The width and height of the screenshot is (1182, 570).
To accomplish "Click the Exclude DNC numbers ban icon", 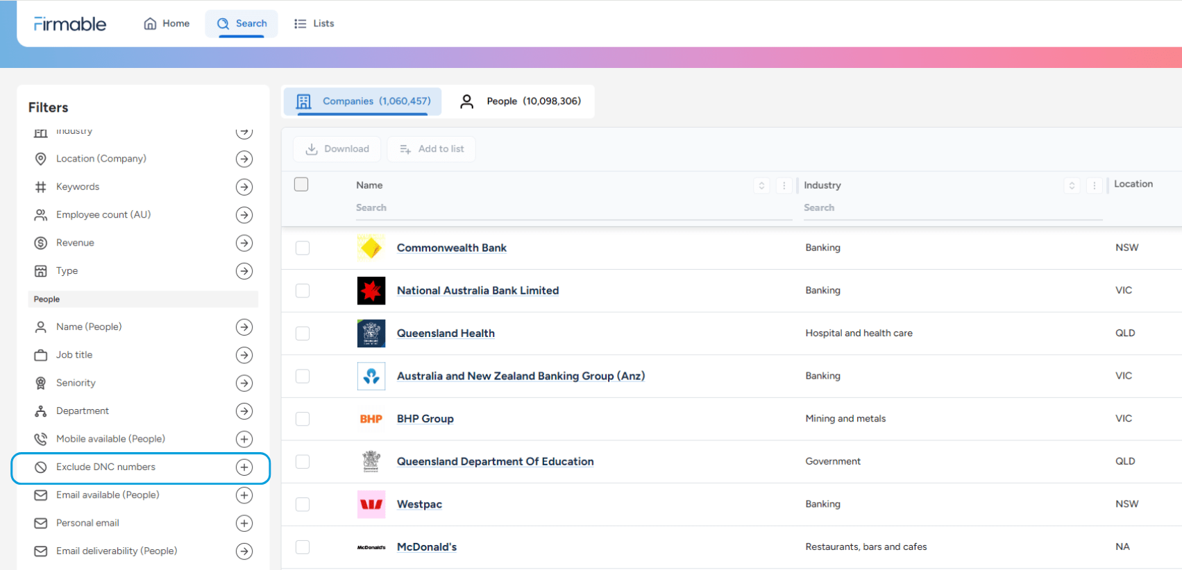I will pyautogui.click(x=41, y=467).
